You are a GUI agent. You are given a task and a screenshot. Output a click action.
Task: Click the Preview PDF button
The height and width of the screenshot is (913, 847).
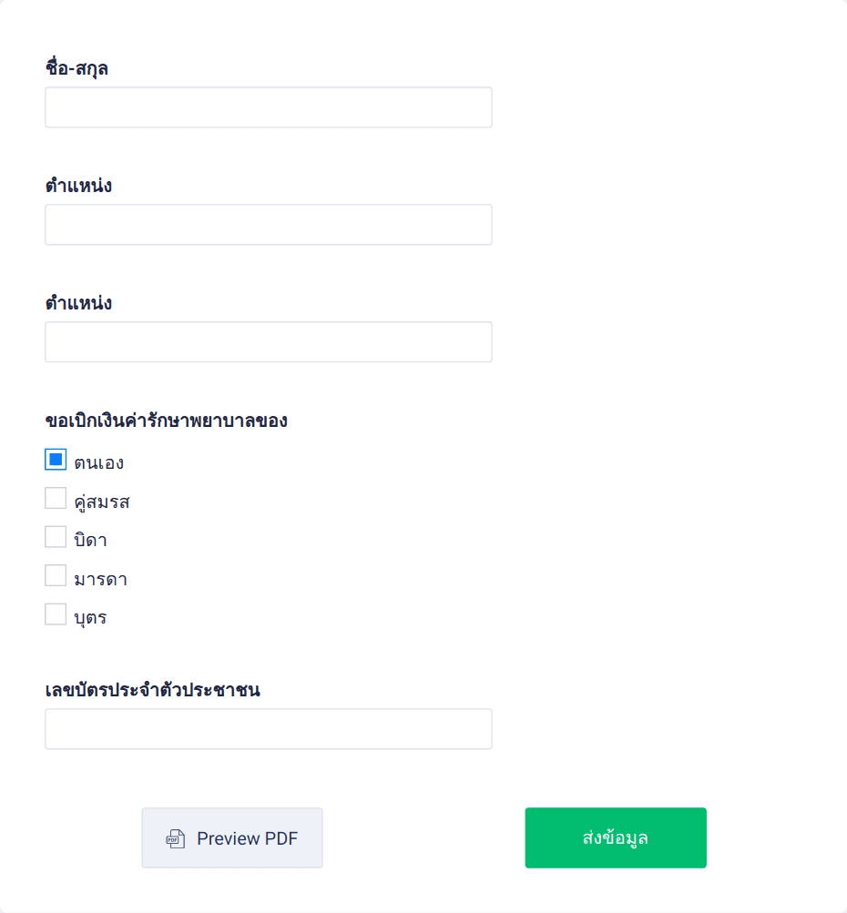(232, 837)
